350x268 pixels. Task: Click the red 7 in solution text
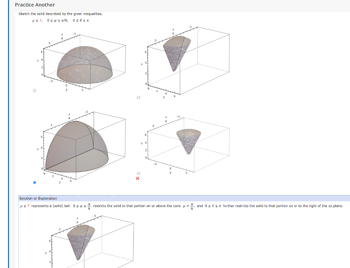28,206
